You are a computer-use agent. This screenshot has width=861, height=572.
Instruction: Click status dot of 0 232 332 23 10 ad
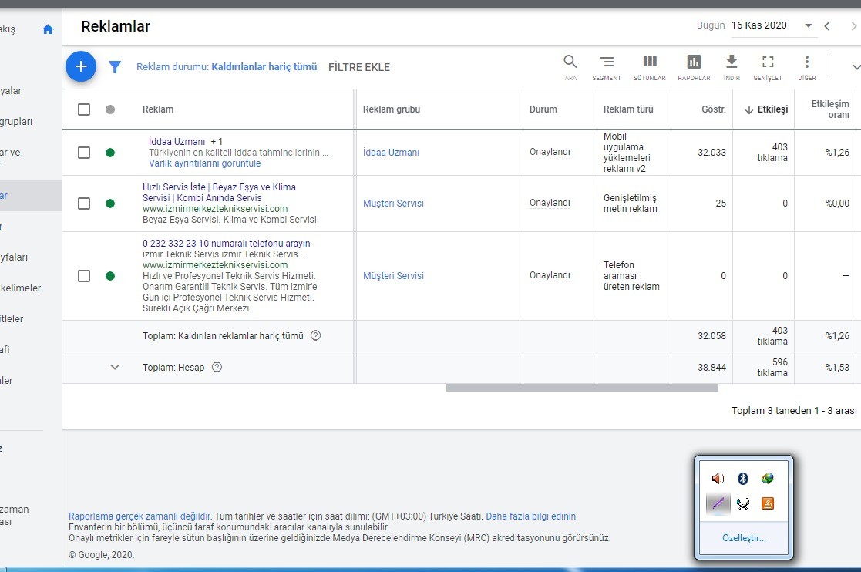(x=110, y=275)
